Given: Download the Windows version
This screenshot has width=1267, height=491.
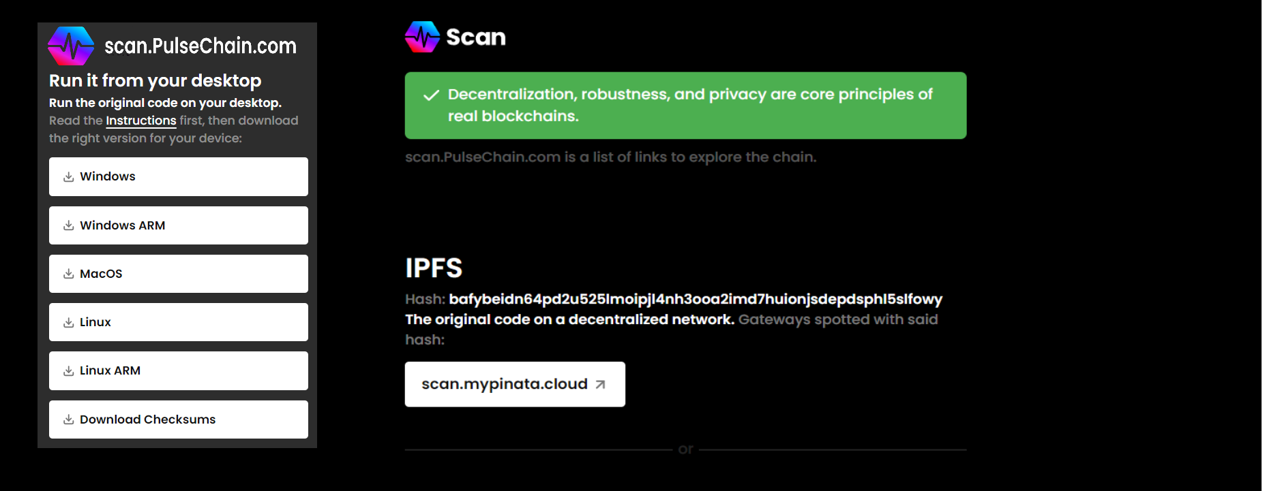Looking at the screenshot, I should tap(179, 176).
